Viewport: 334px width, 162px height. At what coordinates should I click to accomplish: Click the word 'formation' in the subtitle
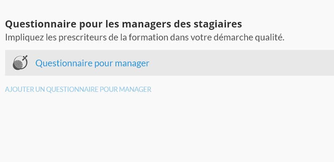(x=149, y=37)
